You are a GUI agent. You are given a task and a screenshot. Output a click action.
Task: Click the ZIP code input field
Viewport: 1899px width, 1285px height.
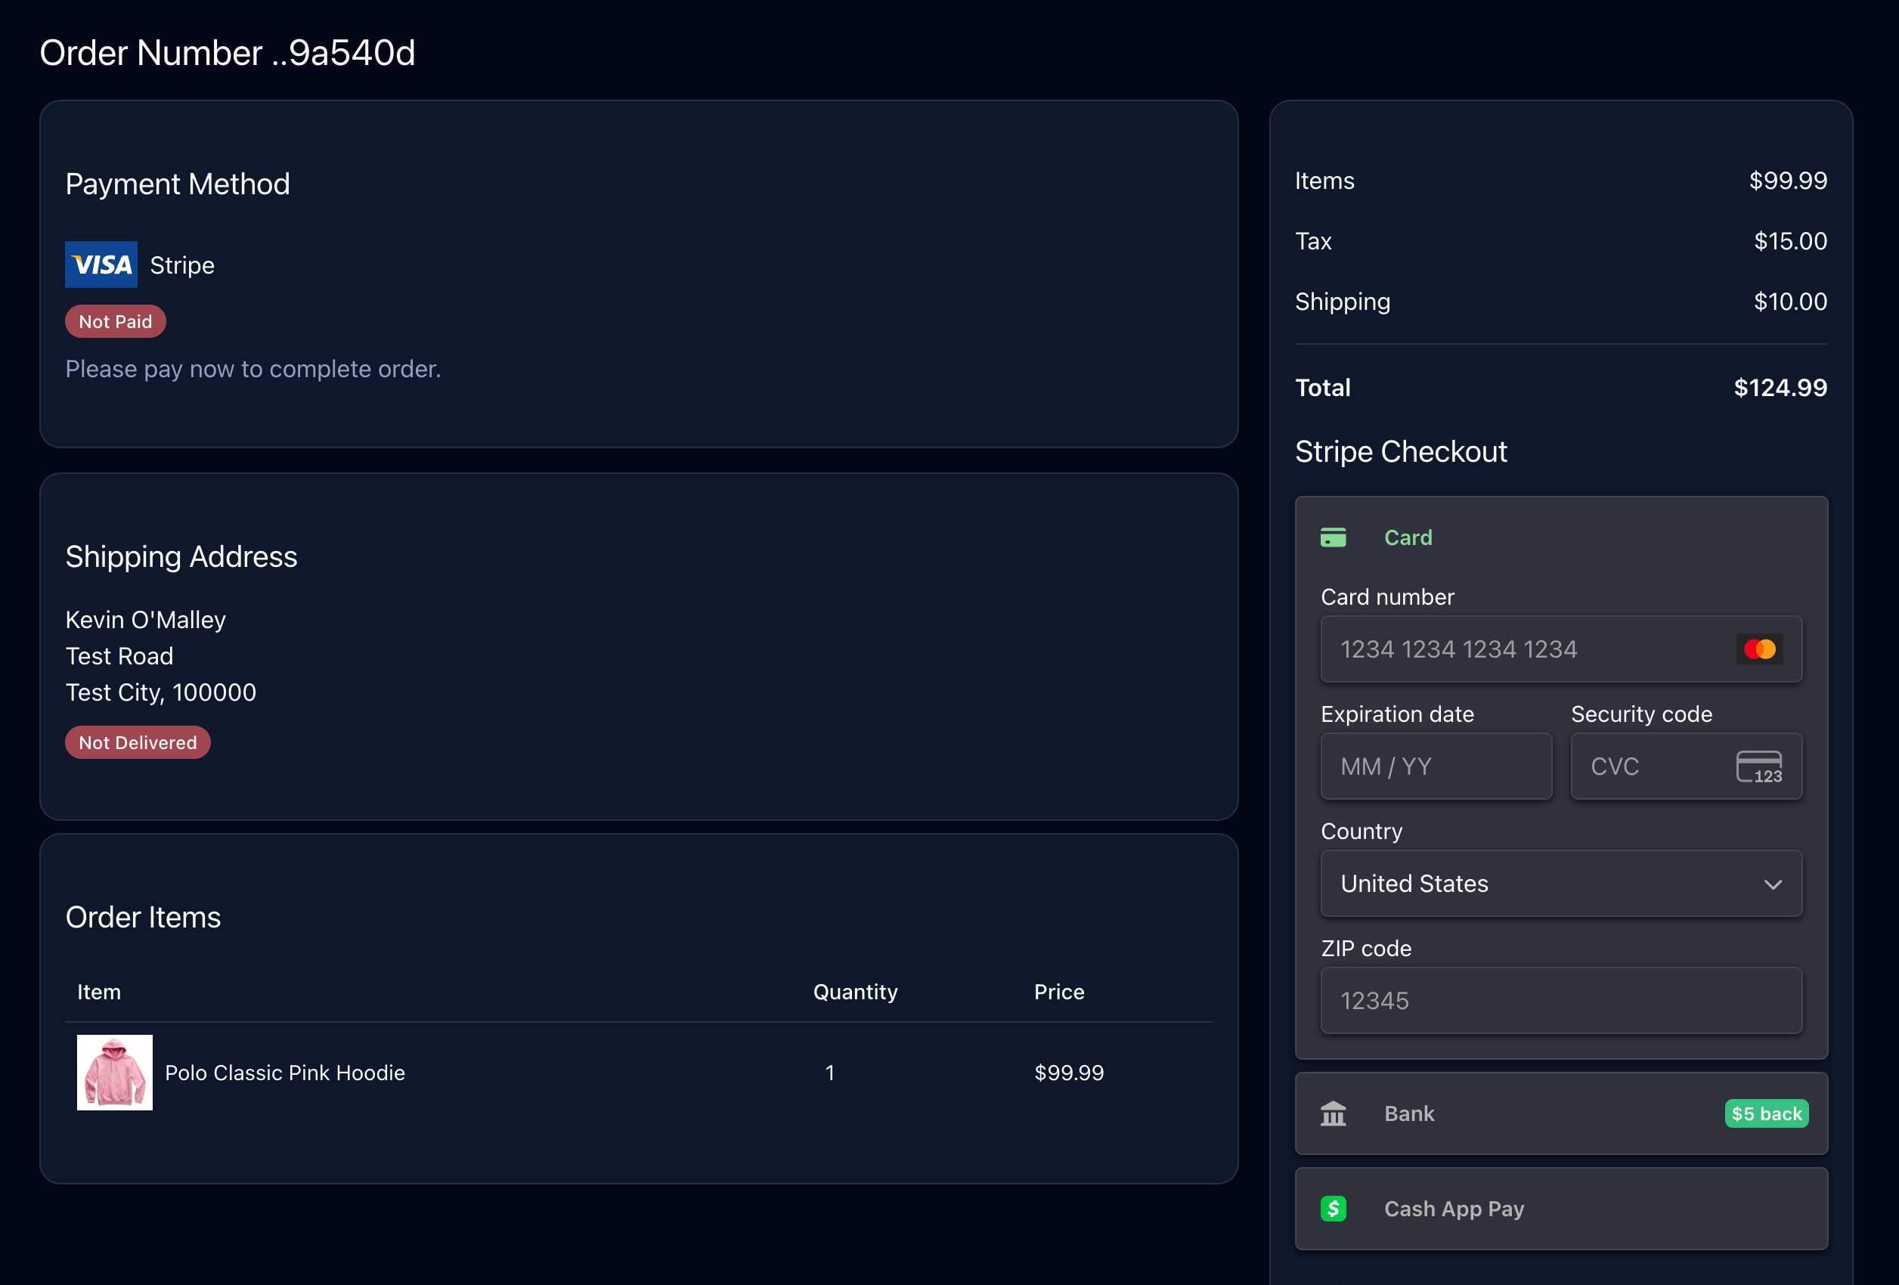point(1560,1002)
